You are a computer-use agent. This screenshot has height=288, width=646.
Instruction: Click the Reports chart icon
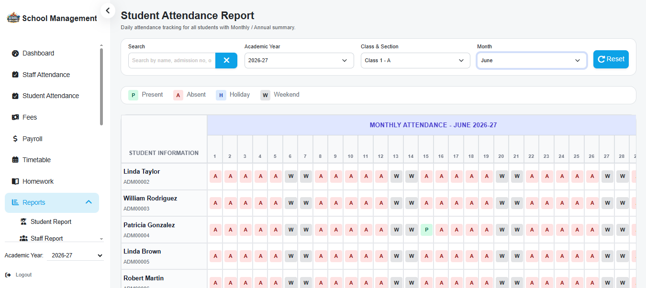point(15,202)
